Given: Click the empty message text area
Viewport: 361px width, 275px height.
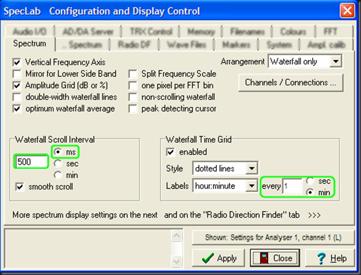Looking at the screenshot, I should (x=88, y=248).
